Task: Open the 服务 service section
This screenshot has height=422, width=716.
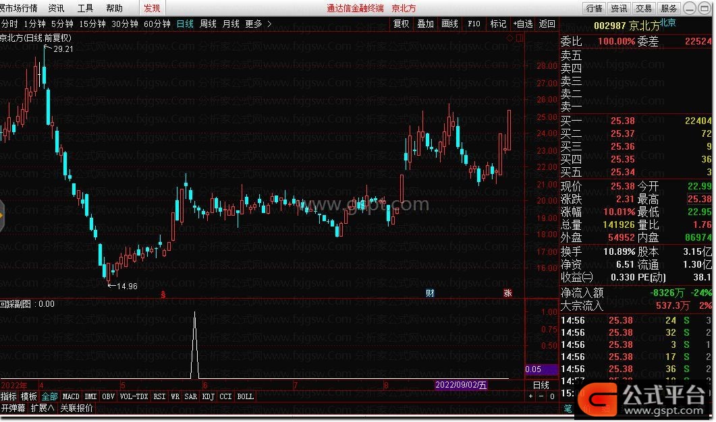Action: pos(669,8)
